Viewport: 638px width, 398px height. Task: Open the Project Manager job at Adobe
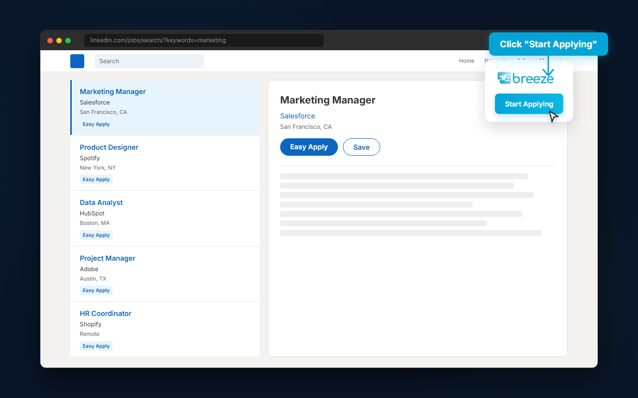point(107,258)
